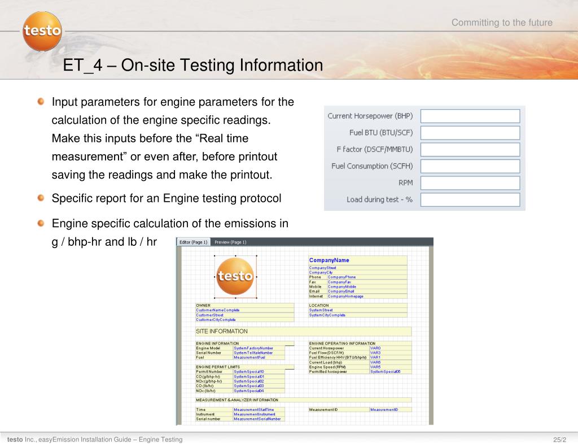Select the VAR1 Fuel Efficiency variable

point(391,357)
